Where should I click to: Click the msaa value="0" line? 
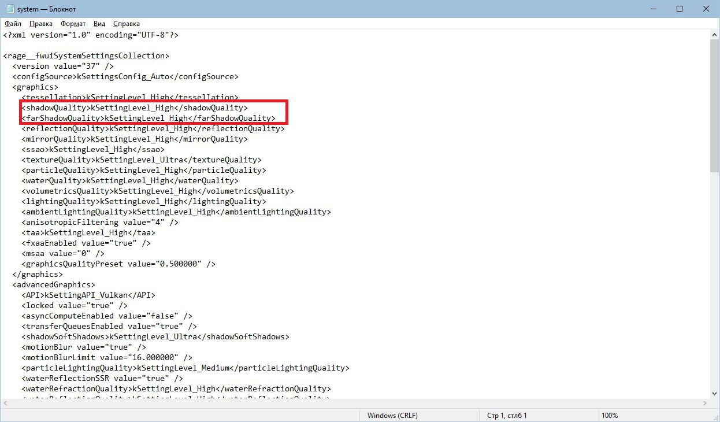[63, 253]
